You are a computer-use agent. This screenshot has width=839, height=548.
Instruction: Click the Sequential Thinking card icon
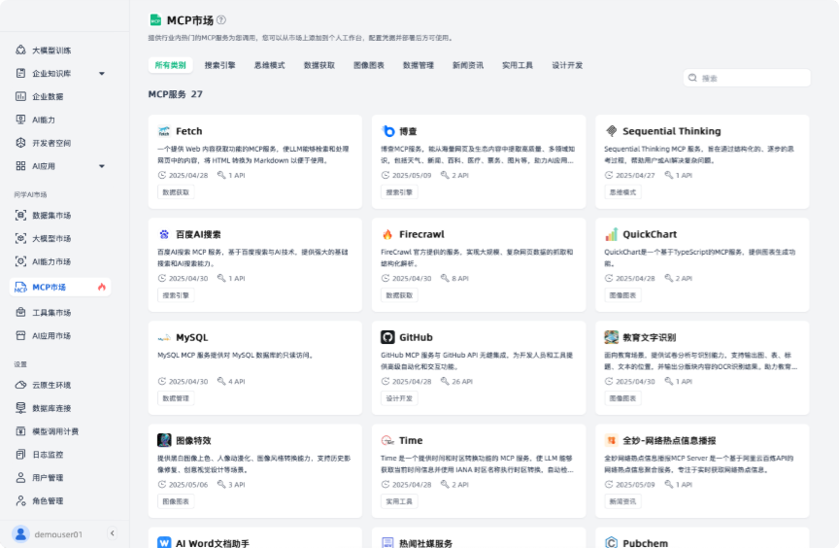point(611,131)
